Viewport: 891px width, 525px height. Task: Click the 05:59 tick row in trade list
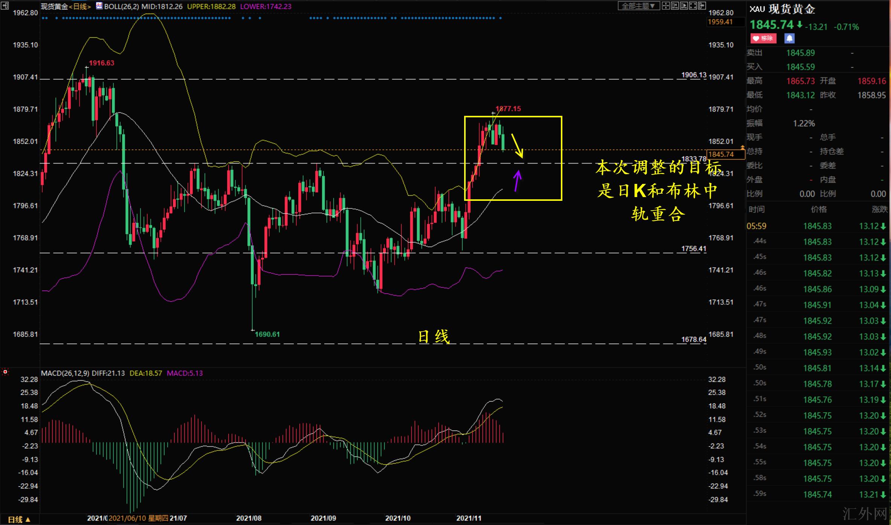click(757, 226)
